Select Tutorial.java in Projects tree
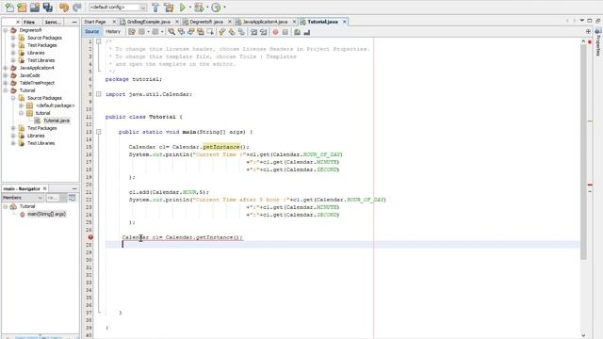 point(57,121)
